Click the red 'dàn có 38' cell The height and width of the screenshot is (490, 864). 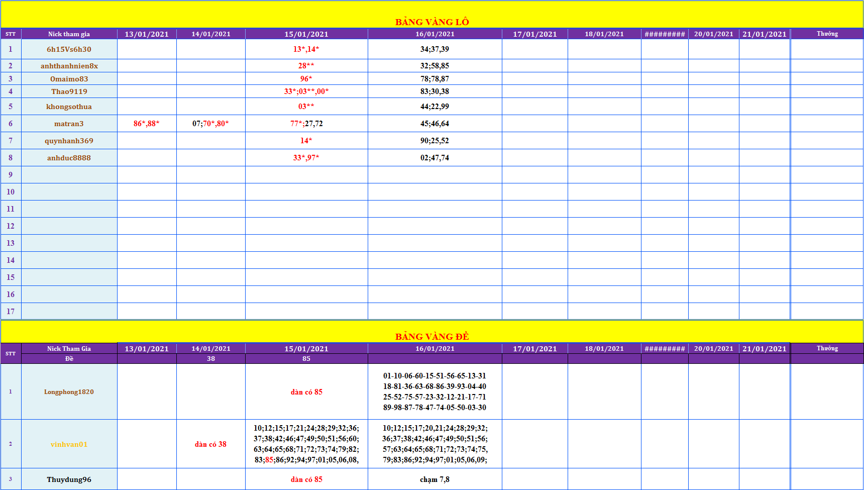point(210,444)
